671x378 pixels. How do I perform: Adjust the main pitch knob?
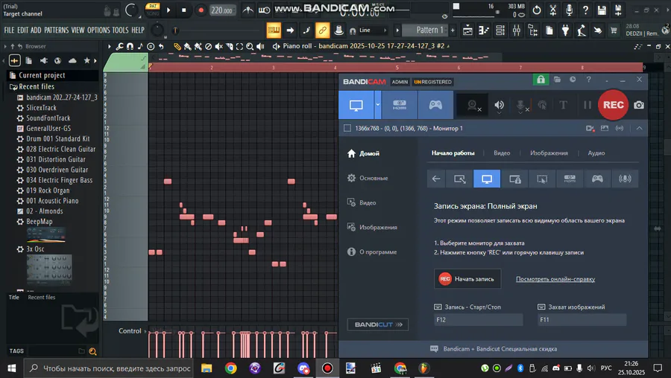point(157,30)
